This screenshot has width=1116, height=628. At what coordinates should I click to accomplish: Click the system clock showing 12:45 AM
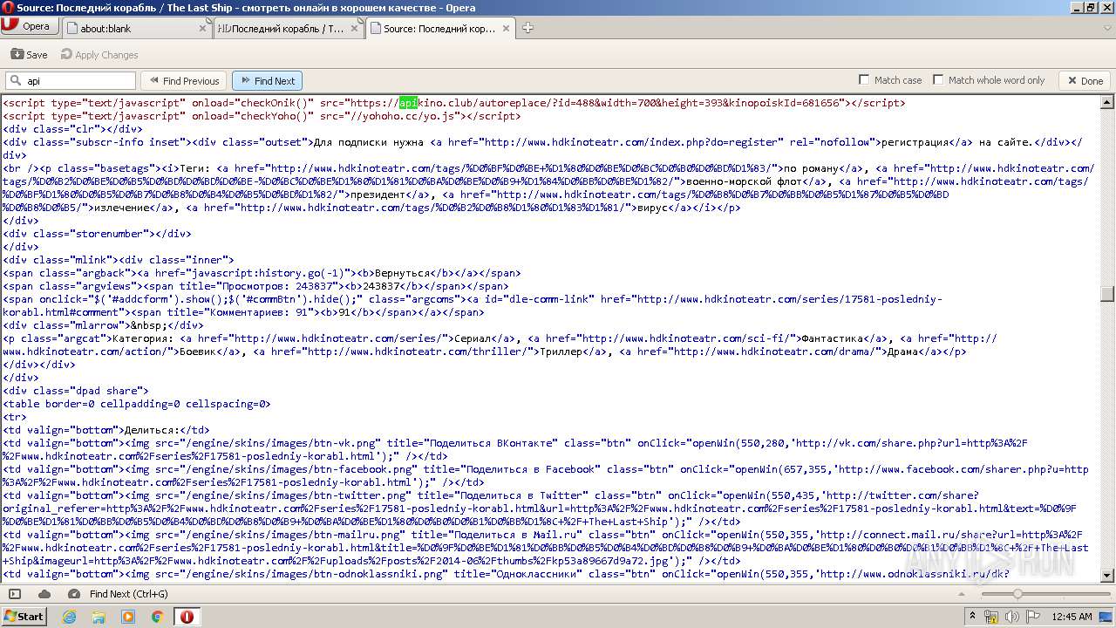1072,617
